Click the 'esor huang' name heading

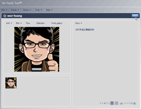tap(15, 16)
